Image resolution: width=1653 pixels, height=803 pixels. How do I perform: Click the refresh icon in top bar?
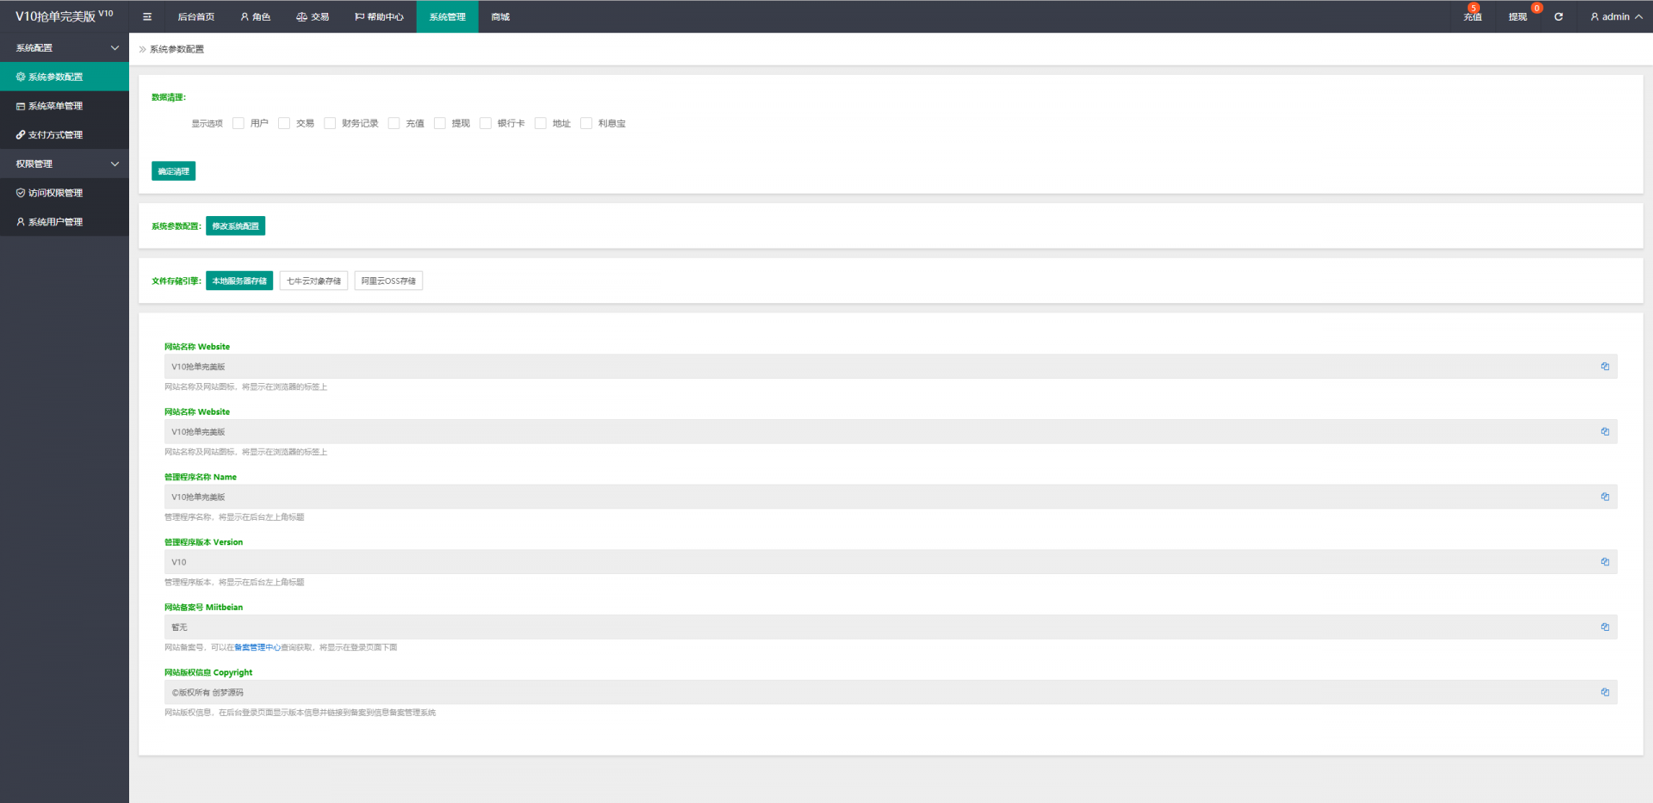(x=1558, y=16)
